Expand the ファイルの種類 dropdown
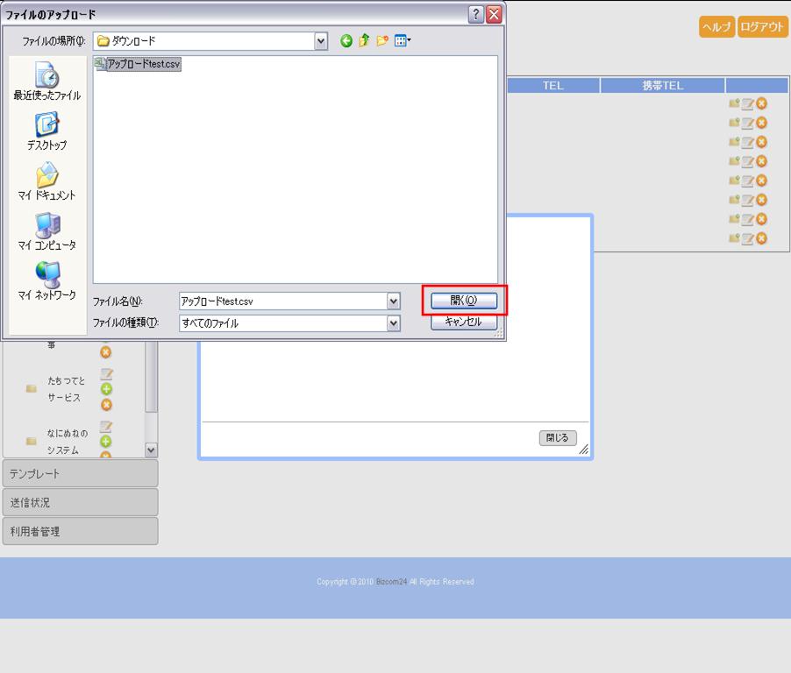The width and height of the screenshot is (791, 673). [394, 322]
